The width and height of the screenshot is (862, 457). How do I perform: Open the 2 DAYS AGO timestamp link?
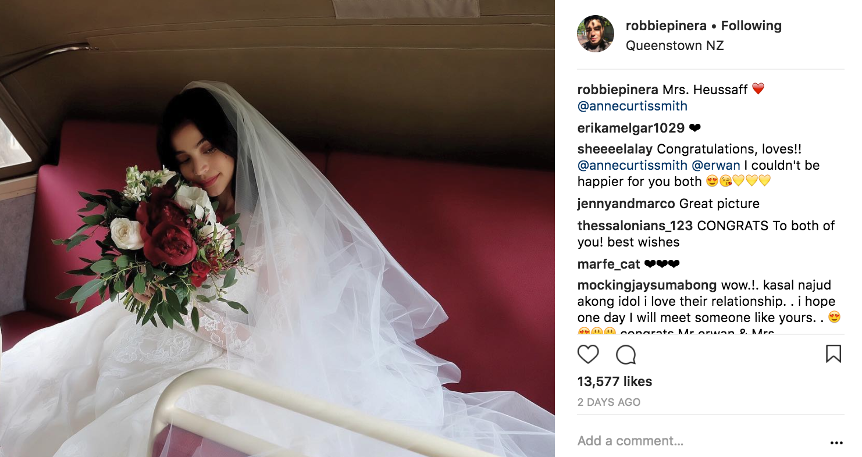609,402
